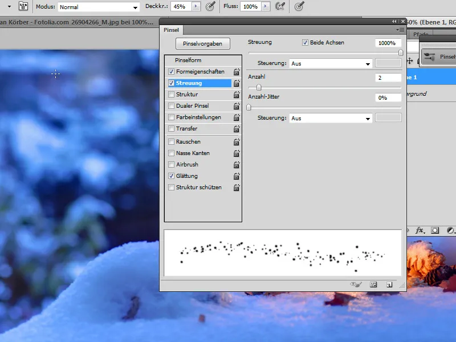Viewport: 456px width, 342px height.
Task: Click the Anzahl-Jitter 0% value field
Action: point(388,97)
